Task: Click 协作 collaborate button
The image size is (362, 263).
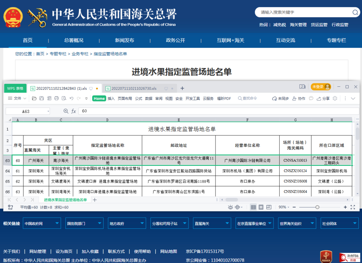Action: click(299, 98)
